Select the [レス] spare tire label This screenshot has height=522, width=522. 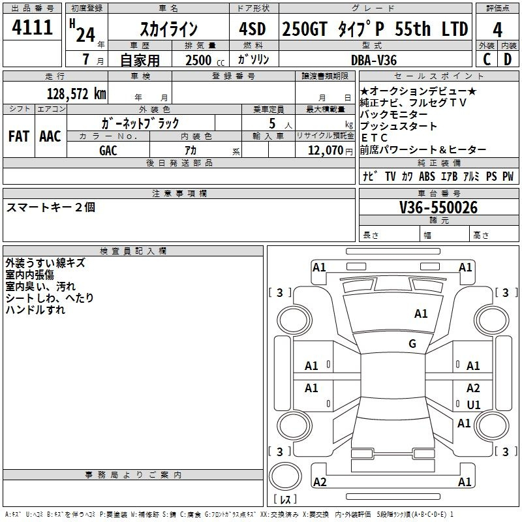pos(285,499)
